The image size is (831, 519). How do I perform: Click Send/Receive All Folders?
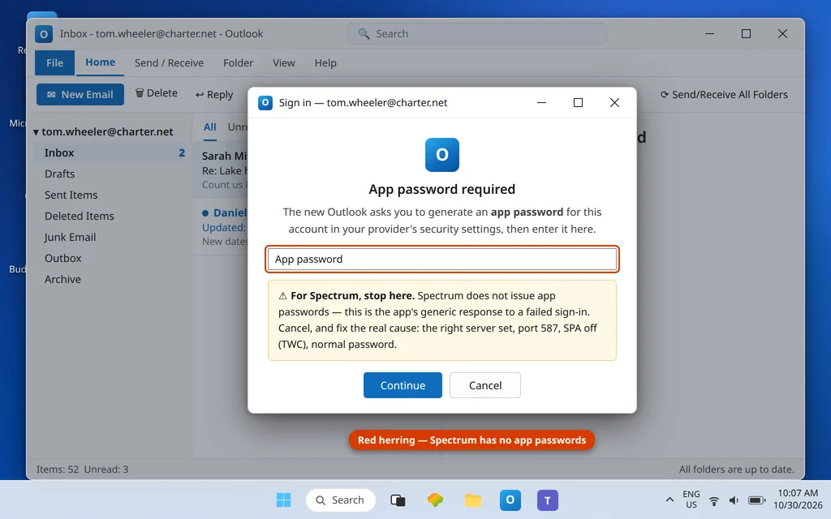pyautogui.click(x=724, y=95)
